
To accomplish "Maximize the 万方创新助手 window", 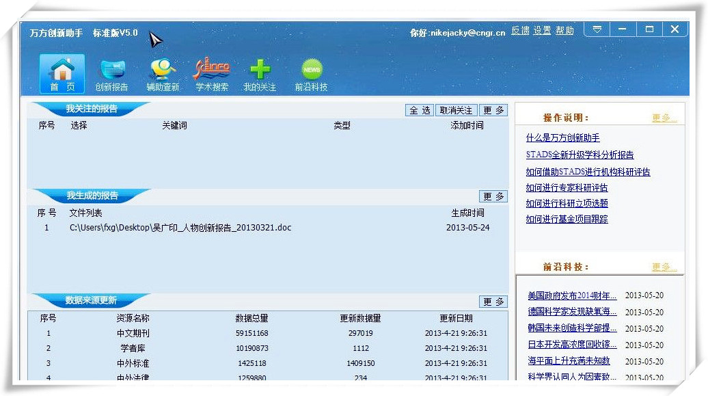I will (649, 29).
